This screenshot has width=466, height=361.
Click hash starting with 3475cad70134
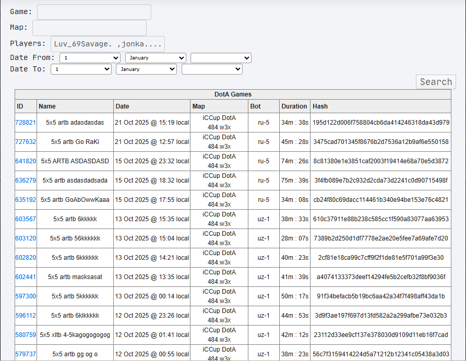(x=381, y=142)
